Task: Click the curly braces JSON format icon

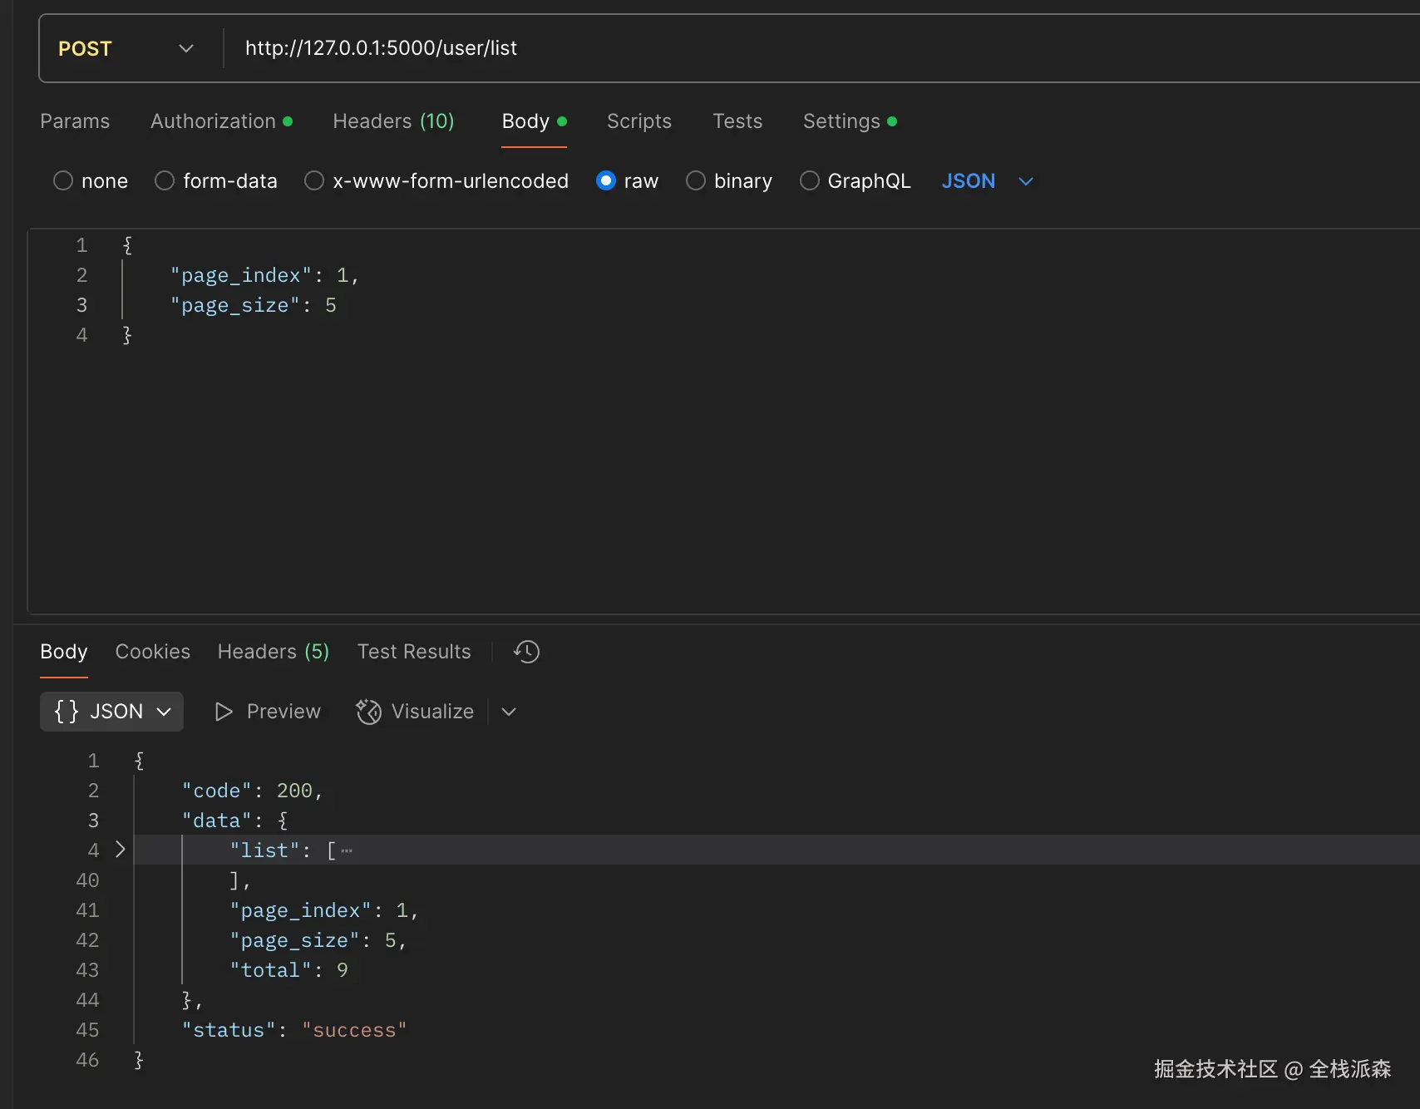Action: [67, 712]
